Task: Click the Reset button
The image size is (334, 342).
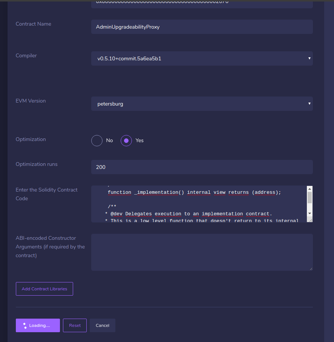Action: 75,325
